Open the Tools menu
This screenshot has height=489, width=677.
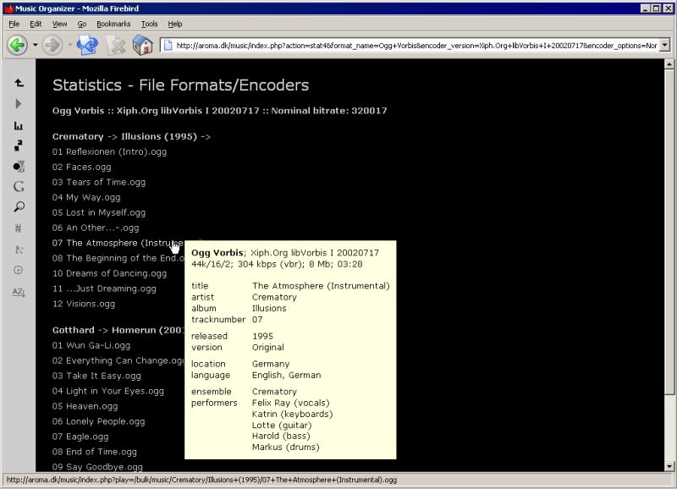[x=150, y=24]
